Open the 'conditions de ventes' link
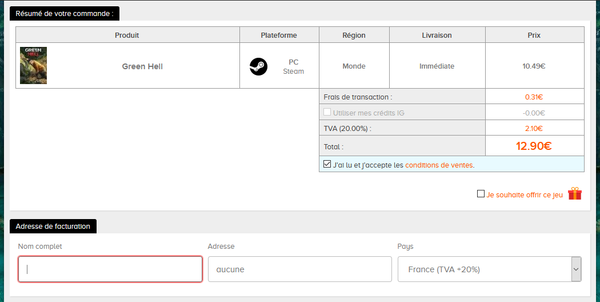 (439, 165)
